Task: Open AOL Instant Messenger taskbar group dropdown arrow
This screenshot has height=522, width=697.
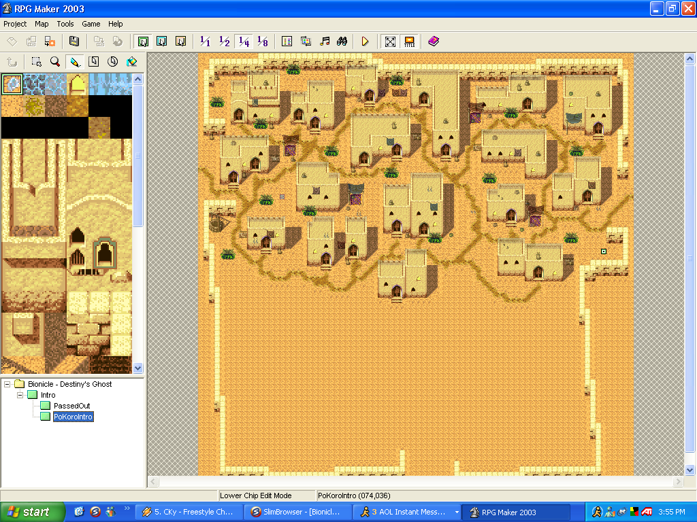Action: (x=456, y=512)
